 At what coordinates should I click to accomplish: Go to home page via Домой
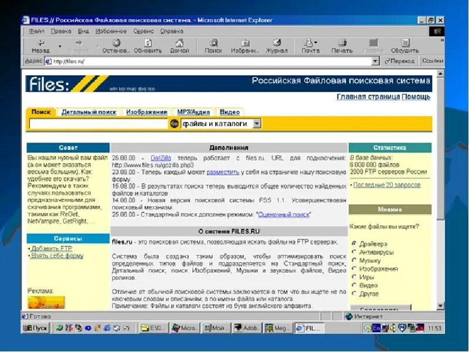click(x=179, y=46)
